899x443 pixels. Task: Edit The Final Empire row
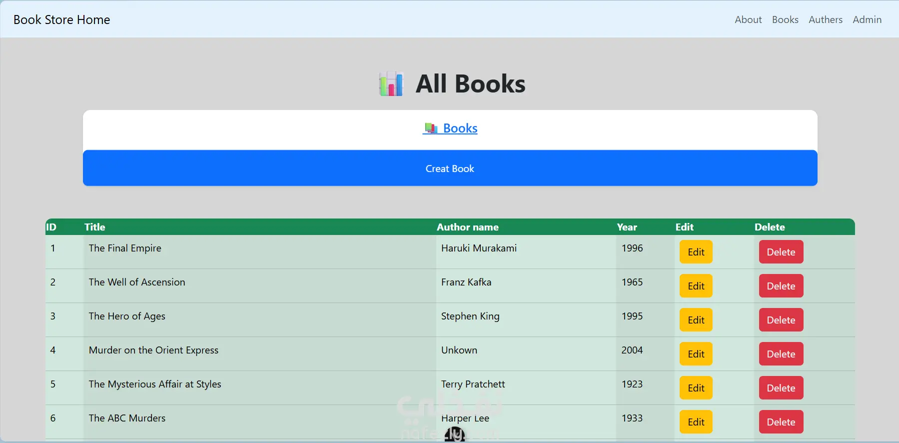[696, 252]
